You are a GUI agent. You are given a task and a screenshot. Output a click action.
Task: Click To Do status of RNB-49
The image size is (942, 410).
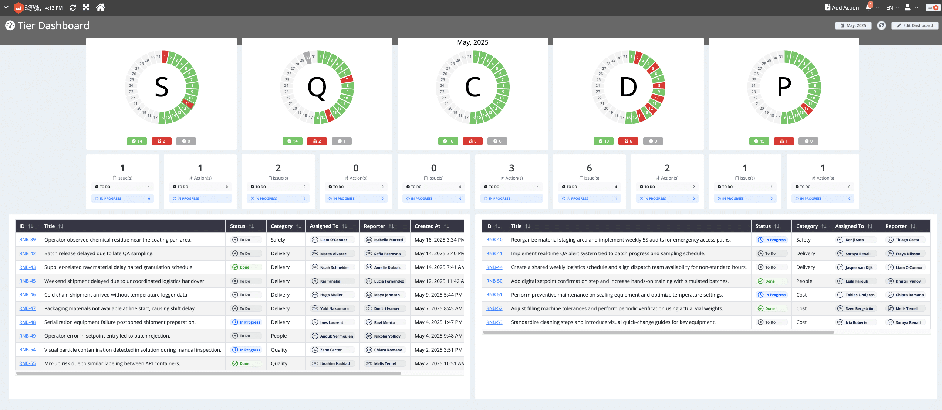246,336
